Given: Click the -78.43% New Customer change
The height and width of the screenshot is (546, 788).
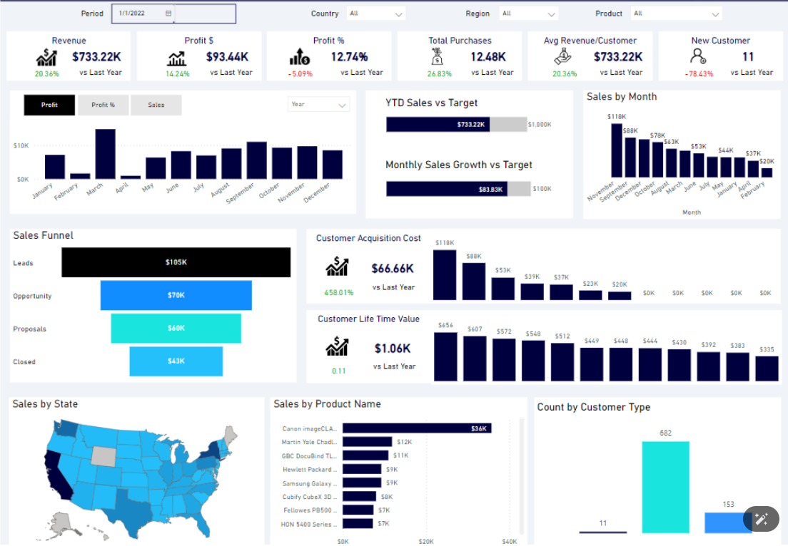Looking at the screenshot, I should click(x=699, y=73).
